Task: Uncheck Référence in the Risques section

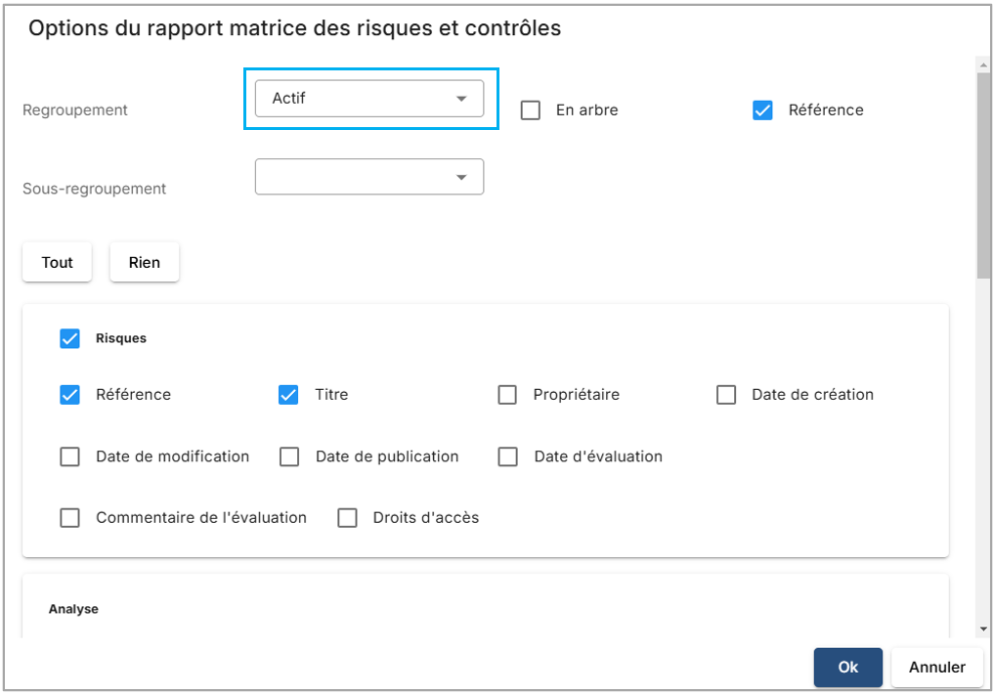Action: pyautogui.click(x=70, y=395)
